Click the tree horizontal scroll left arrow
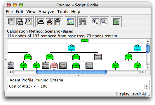 [10, 72]
